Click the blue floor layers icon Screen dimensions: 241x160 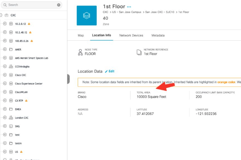(x=87, y=16)
